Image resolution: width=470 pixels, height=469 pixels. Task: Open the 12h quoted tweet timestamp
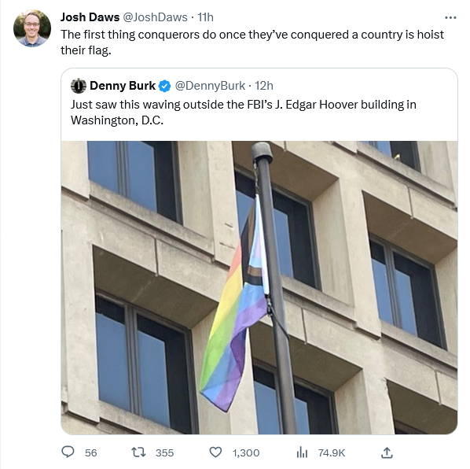[x=264, y=86]
